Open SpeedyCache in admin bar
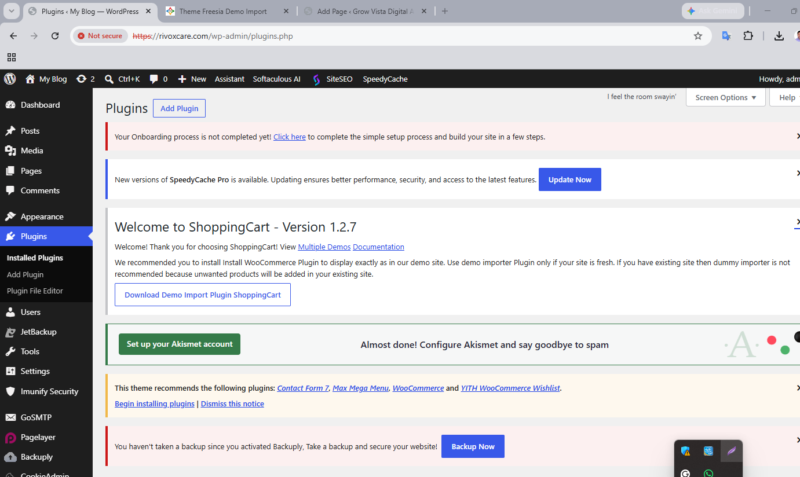 [x=385, y=79]
